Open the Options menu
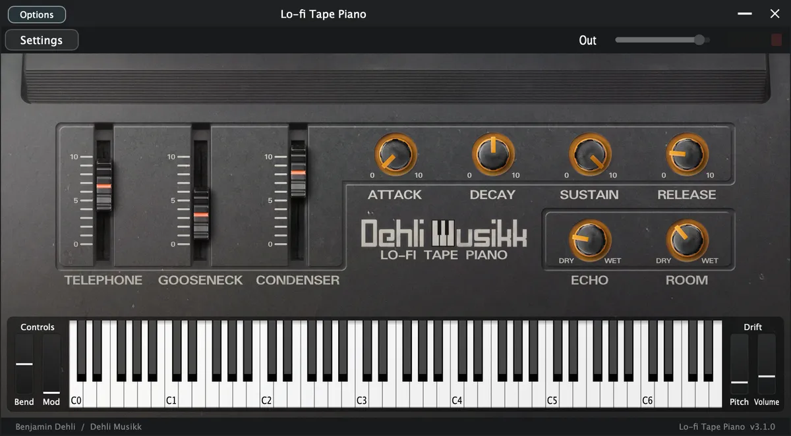Screen dimensions: 791x436 tap(36, 14)
